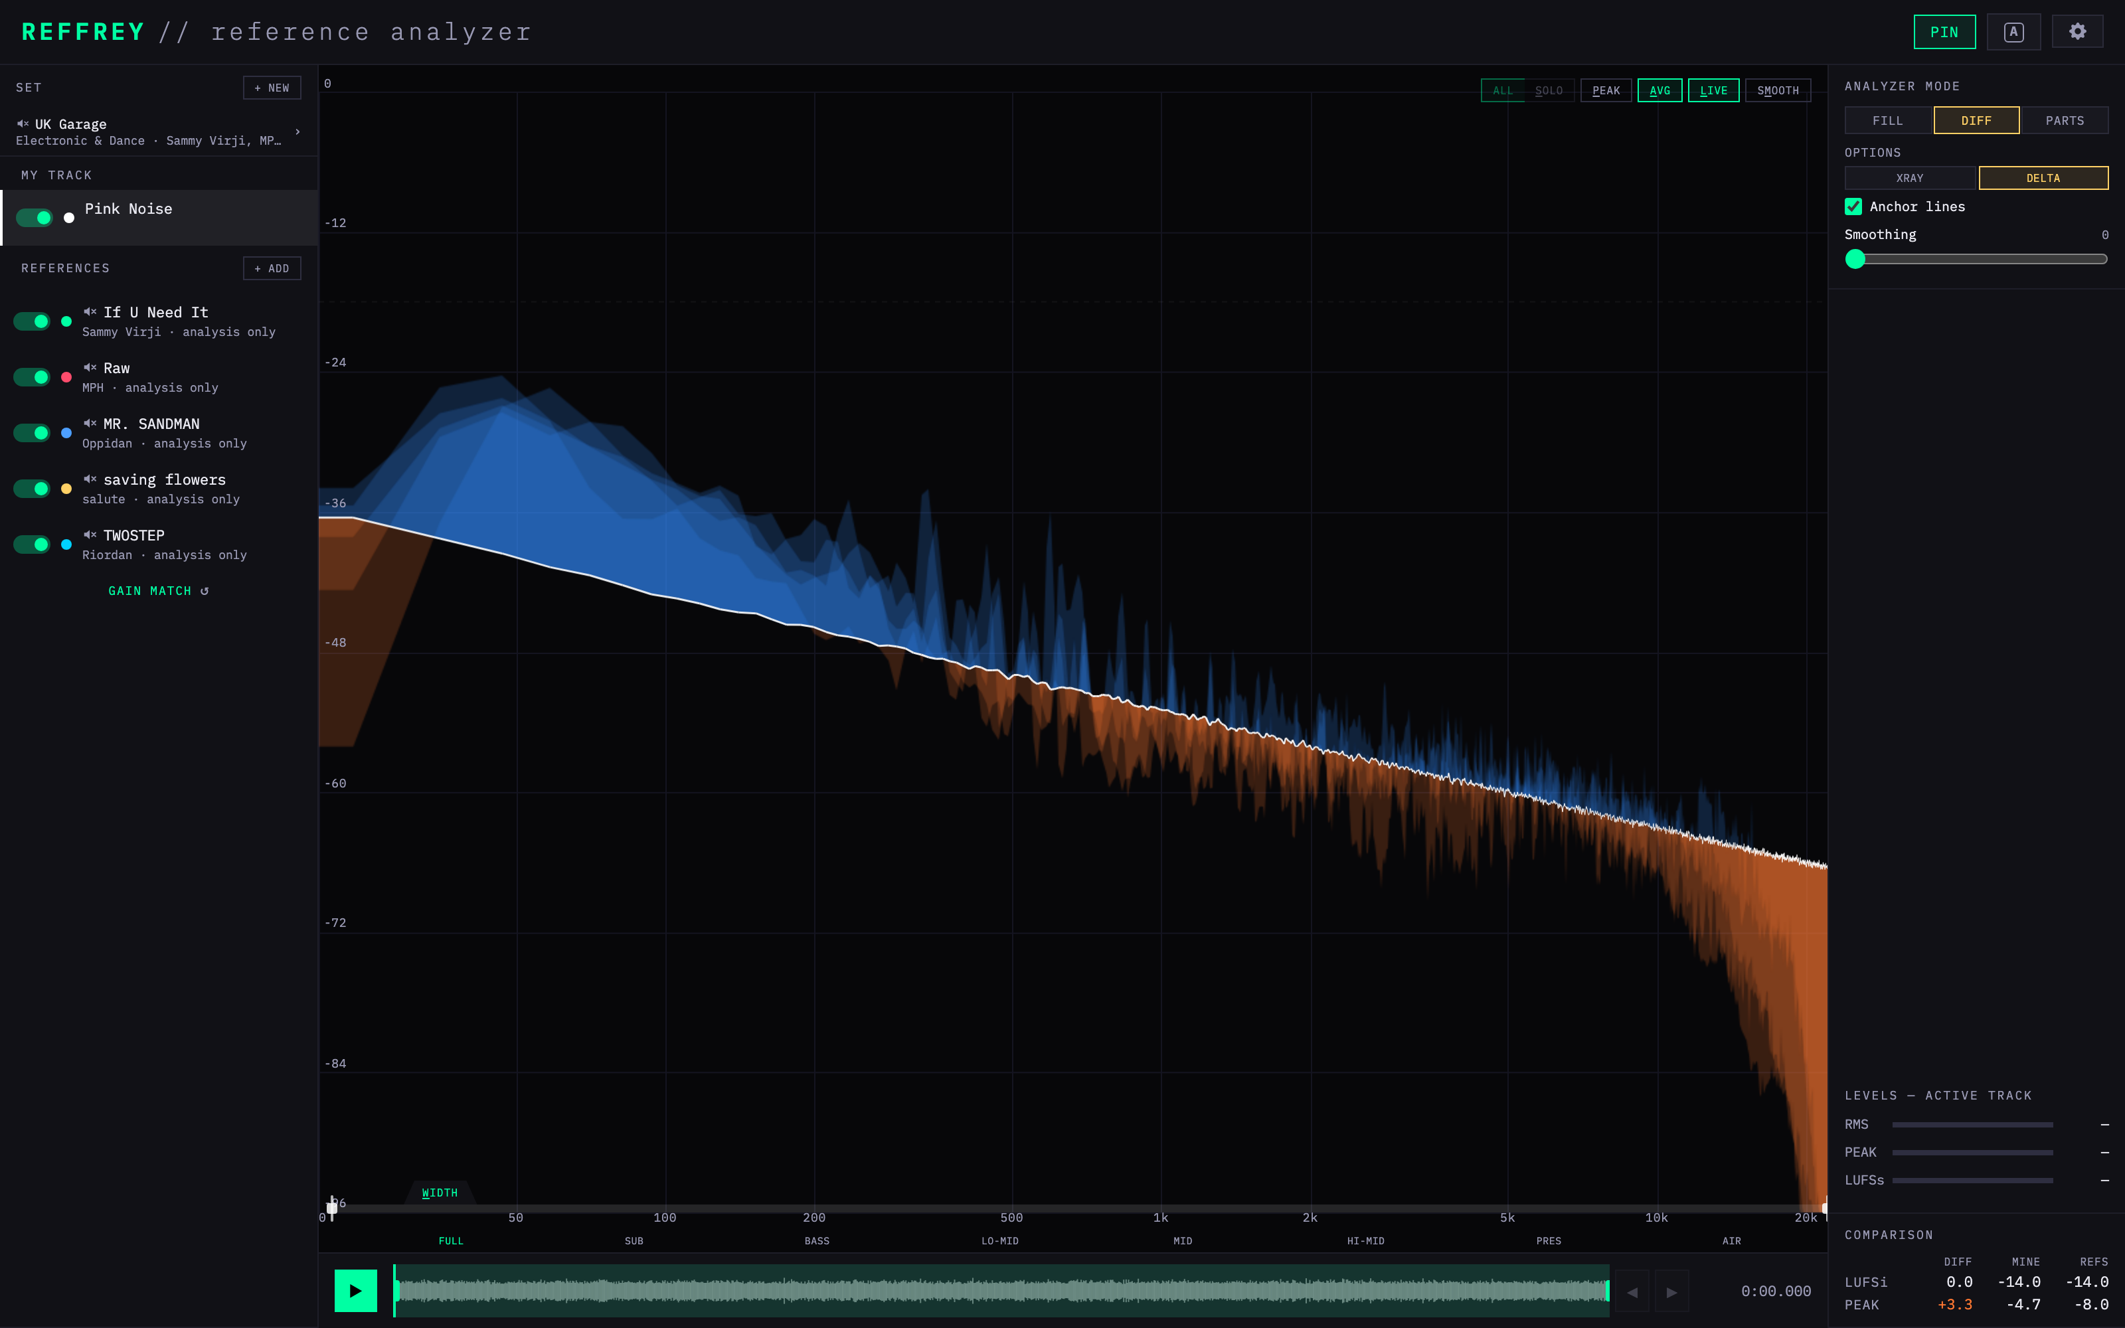Image resolution: width=2125 pixels, height=1328 pixels.
Task: Click the red color dot for Raw
Action: tap(66, 376)
